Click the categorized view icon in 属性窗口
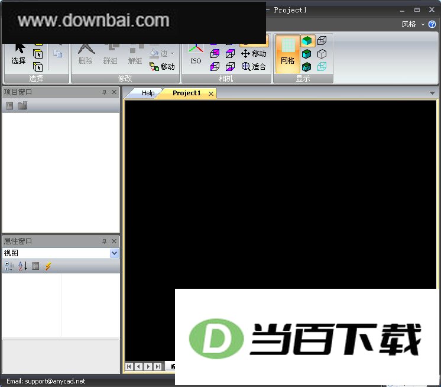441x387 pixels. point(9,266)
